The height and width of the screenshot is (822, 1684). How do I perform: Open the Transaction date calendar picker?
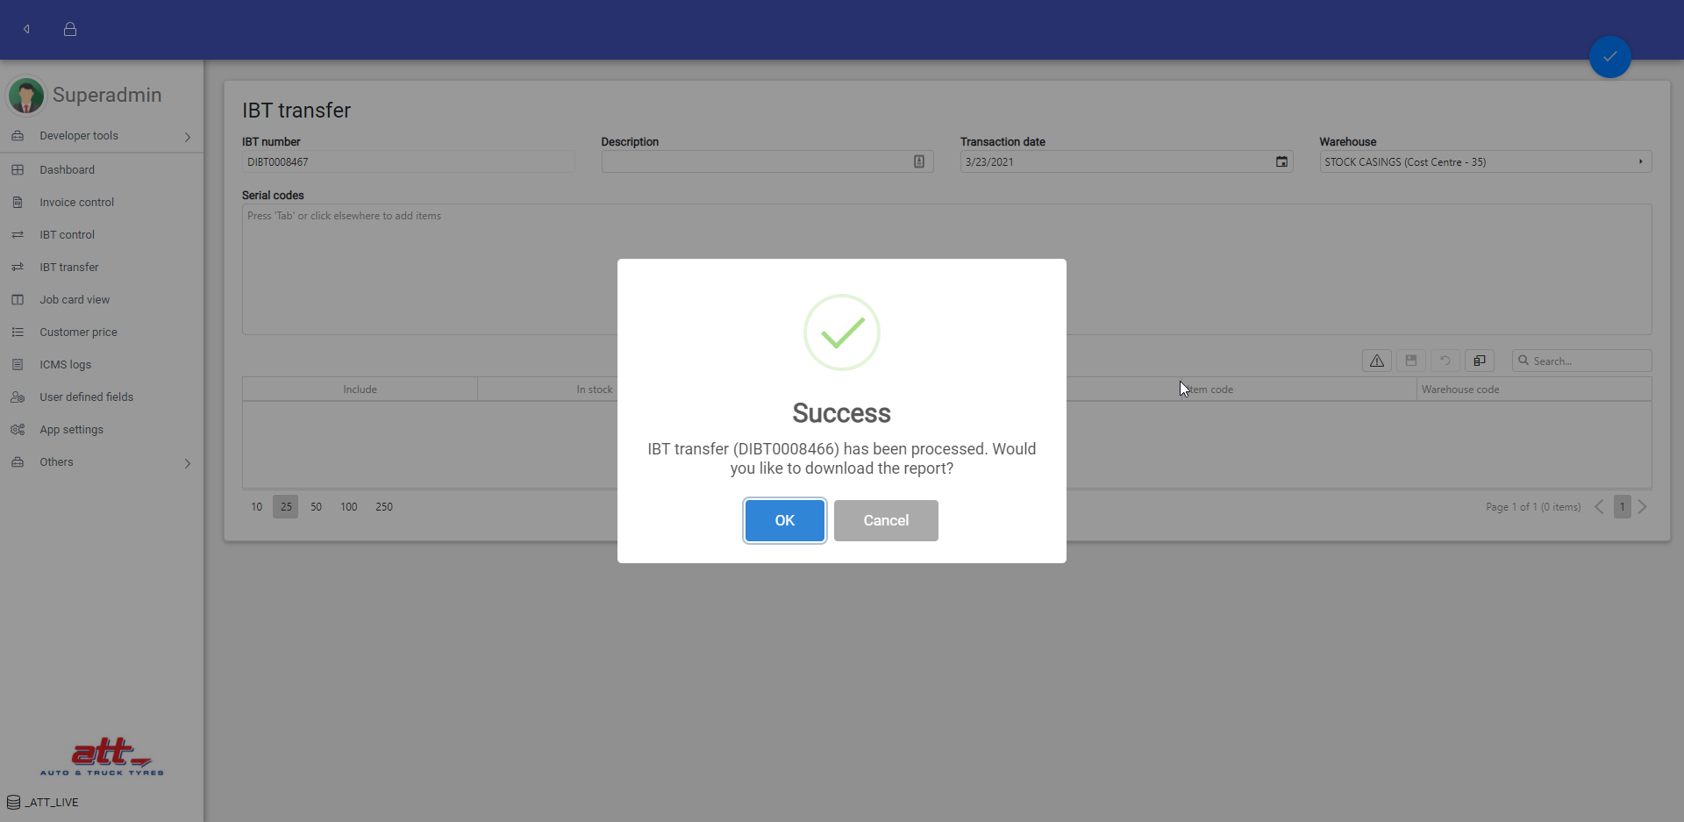coord(1281,161)
